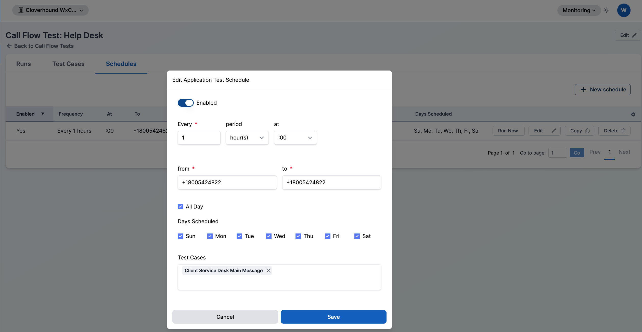Image resolution: width=642 pixels, height=332 pixels.
Task: Copy the Every 1 hours schedule
Action: tap(579, 131)
